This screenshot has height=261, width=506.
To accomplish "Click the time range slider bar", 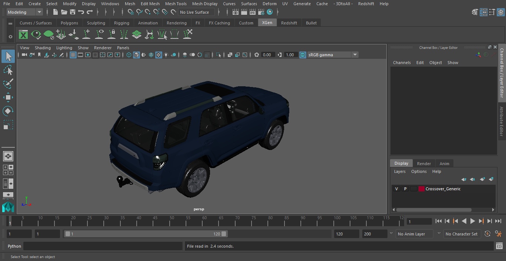I will click(x=146, y=234).
